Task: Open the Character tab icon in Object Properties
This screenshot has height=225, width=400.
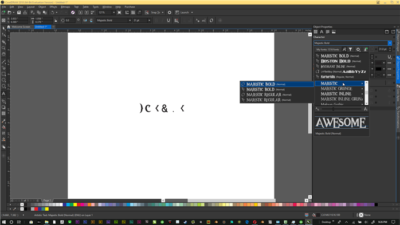Action: click(x=321, y=32)
